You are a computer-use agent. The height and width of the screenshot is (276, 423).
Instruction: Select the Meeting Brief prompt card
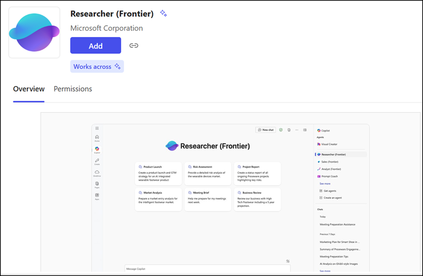[208, 199]
